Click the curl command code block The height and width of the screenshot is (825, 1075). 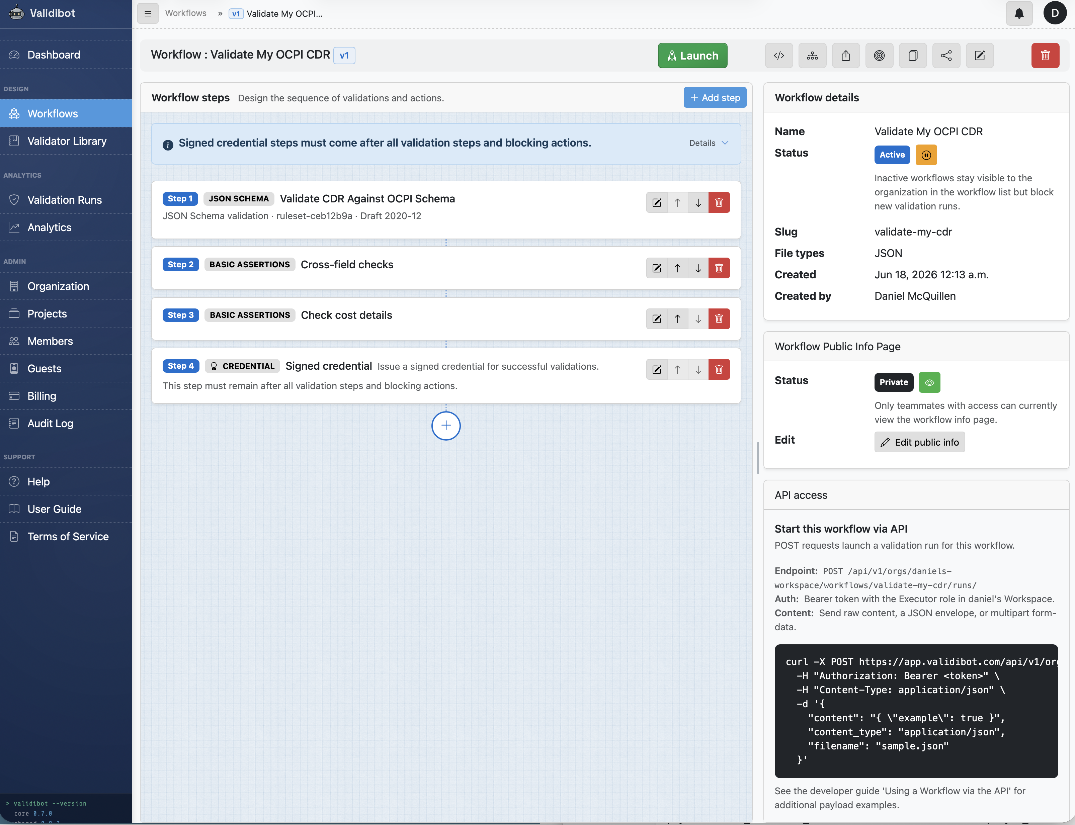pos(916,711)
